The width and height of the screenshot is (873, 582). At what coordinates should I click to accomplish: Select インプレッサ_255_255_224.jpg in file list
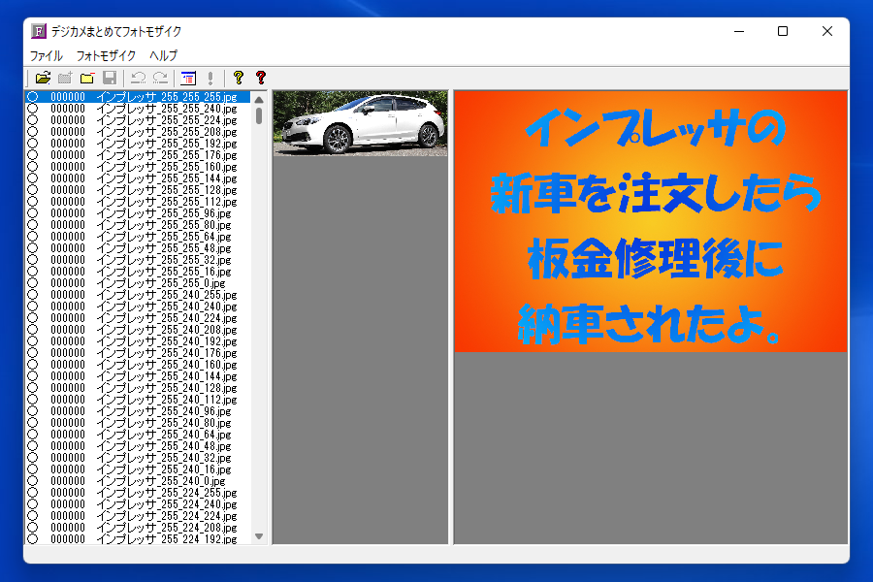coord(138,120)
